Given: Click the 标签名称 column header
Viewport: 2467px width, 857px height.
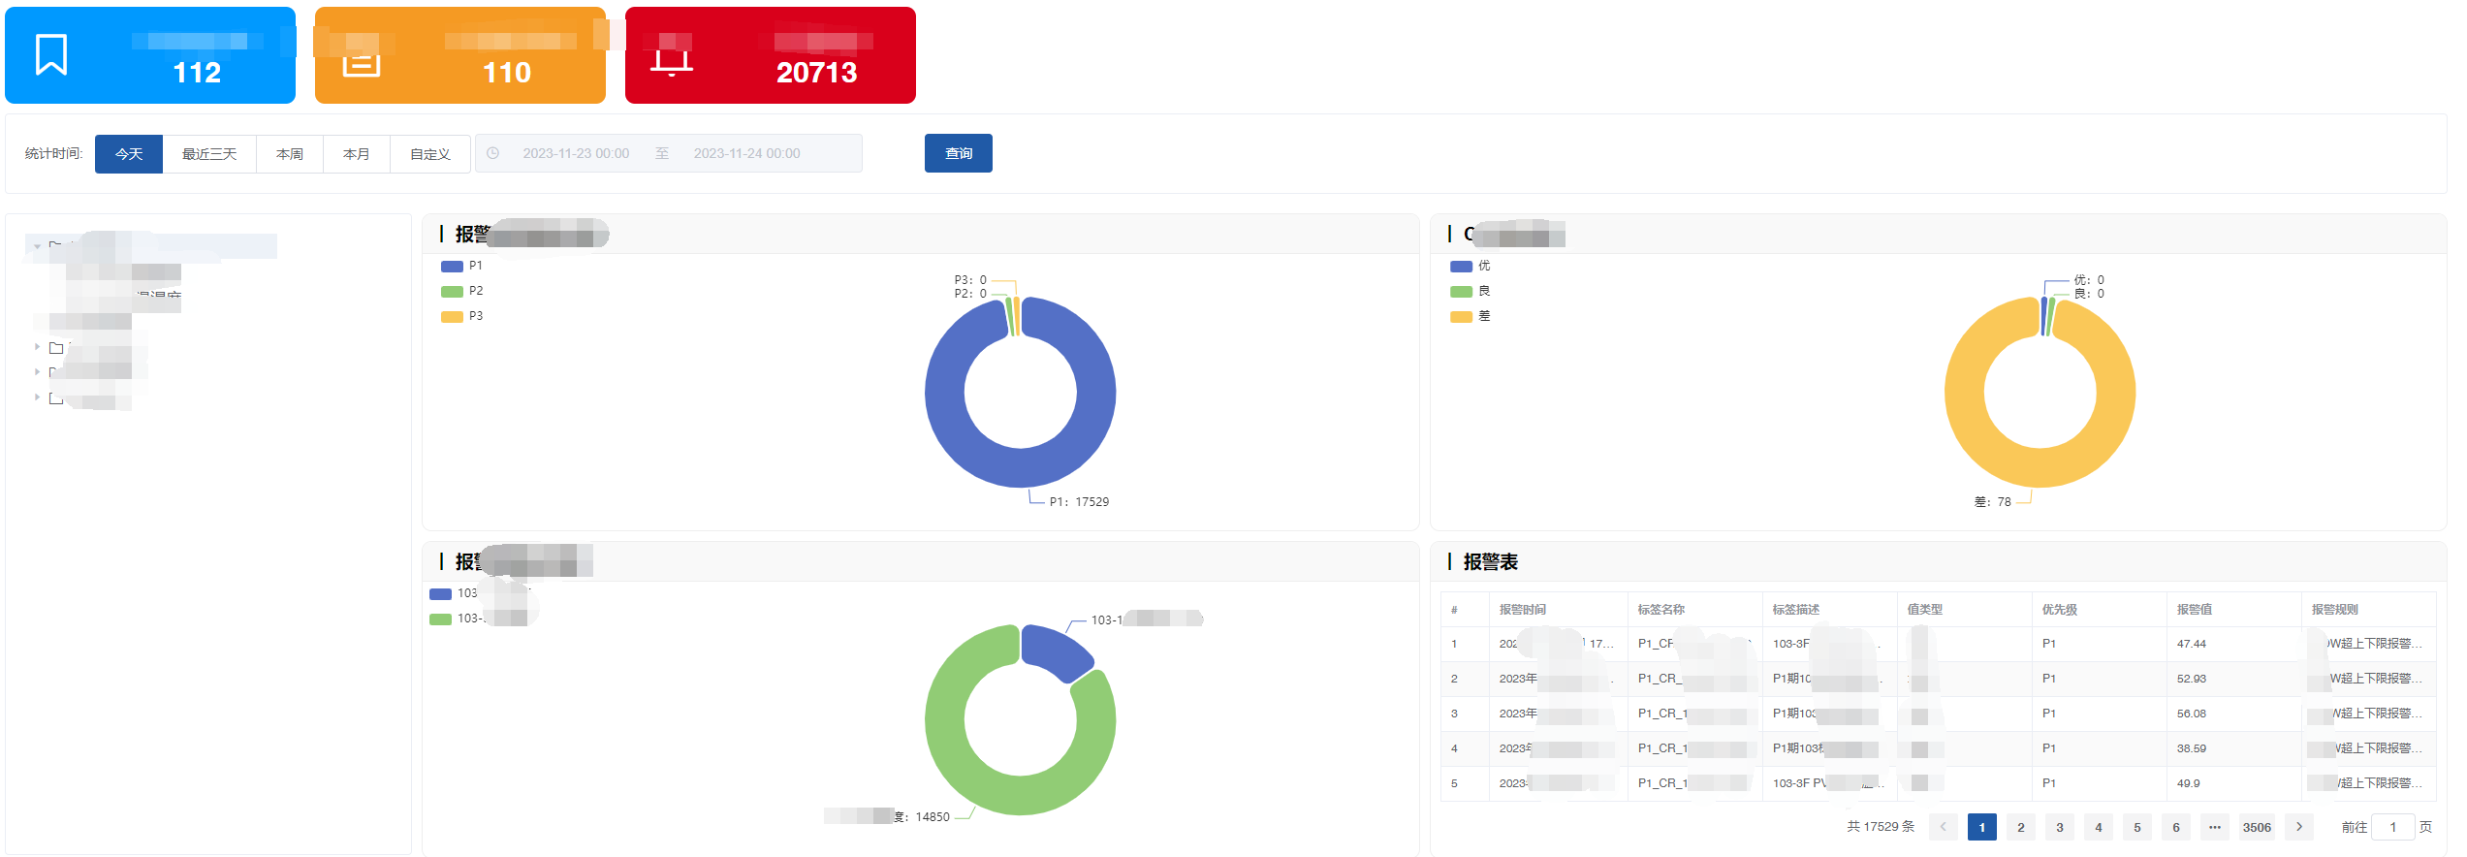Looking at the screenshot, I should click(1660, 610).
